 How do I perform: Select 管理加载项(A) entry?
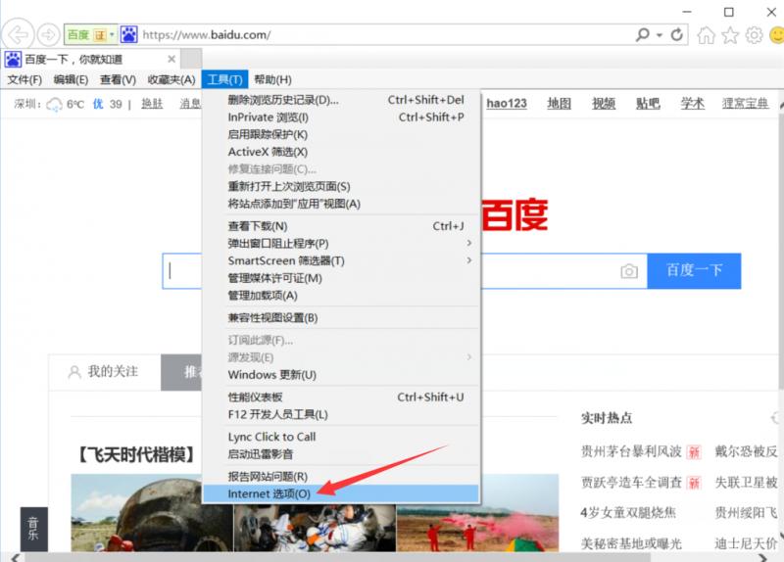tap(341, 296)
